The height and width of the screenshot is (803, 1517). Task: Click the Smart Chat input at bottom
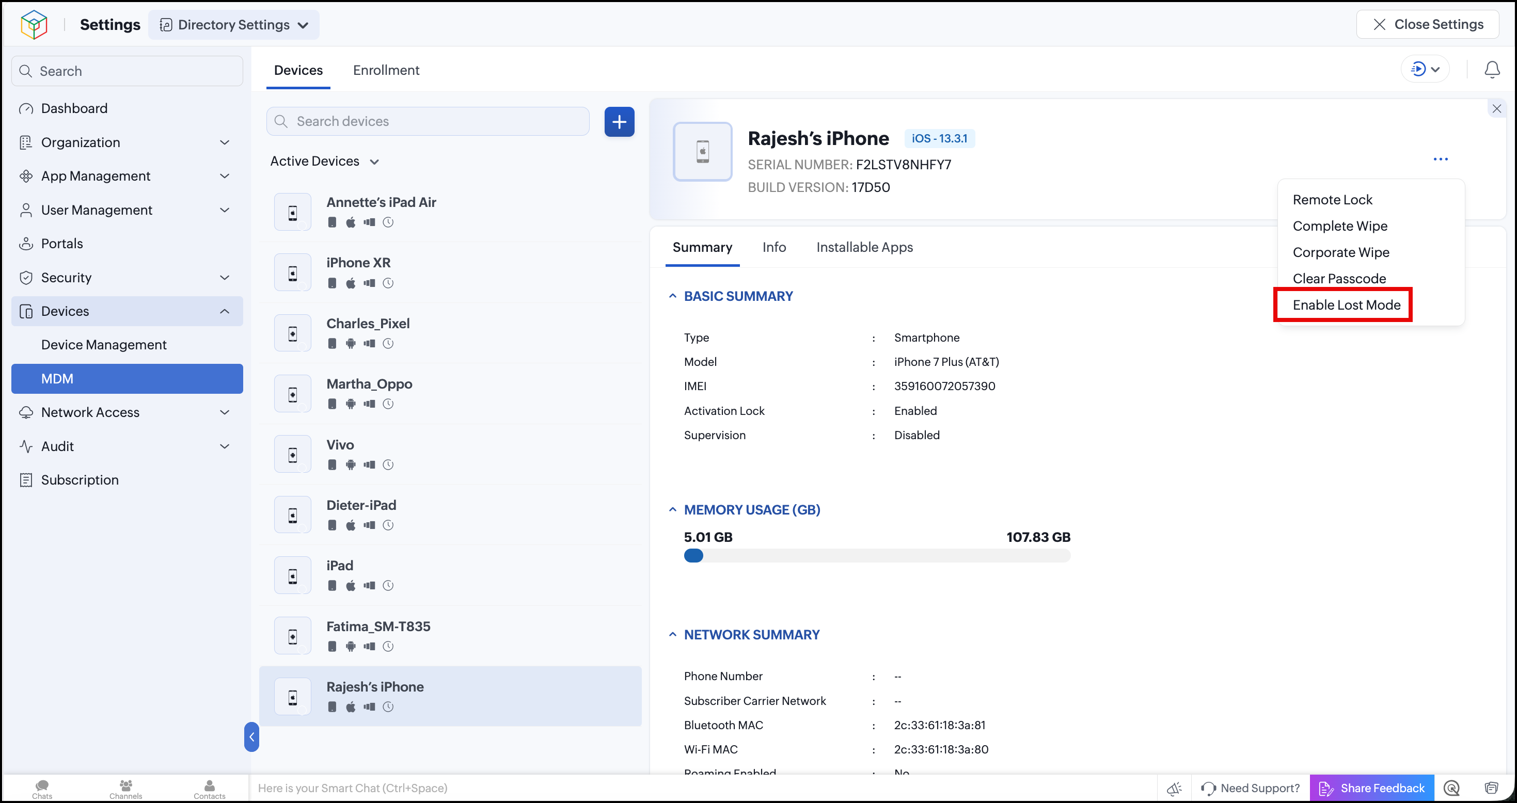tap(704, 788)
